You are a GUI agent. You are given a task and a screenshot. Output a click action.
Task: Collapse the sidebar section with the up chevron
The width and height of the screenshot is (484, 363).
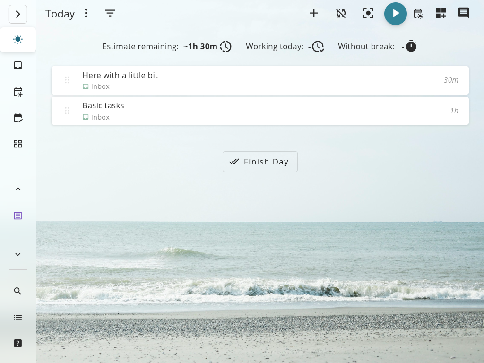pos(18,189)
